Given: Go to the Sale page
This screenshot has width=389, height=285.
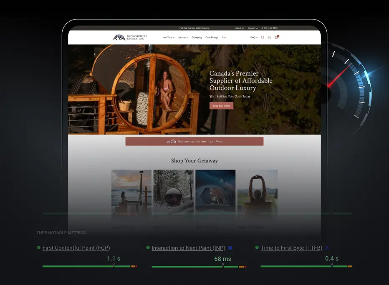Looking at the screenshot, I should (224, 37).
